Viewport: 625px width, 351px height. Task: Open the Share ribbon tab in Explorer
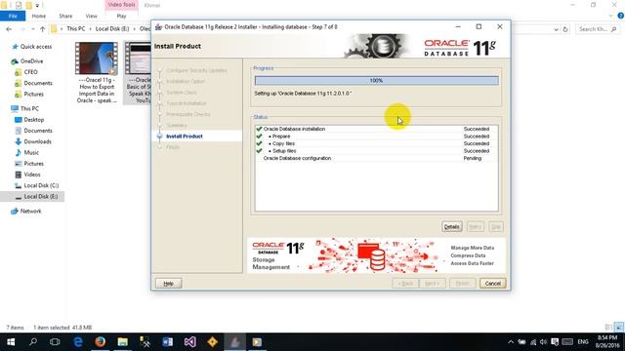click(65, 16)
